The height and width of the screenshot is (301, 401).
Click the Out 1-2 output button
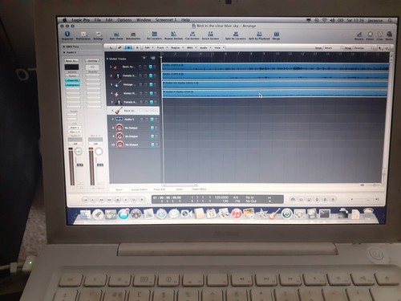tap(75, 132)
